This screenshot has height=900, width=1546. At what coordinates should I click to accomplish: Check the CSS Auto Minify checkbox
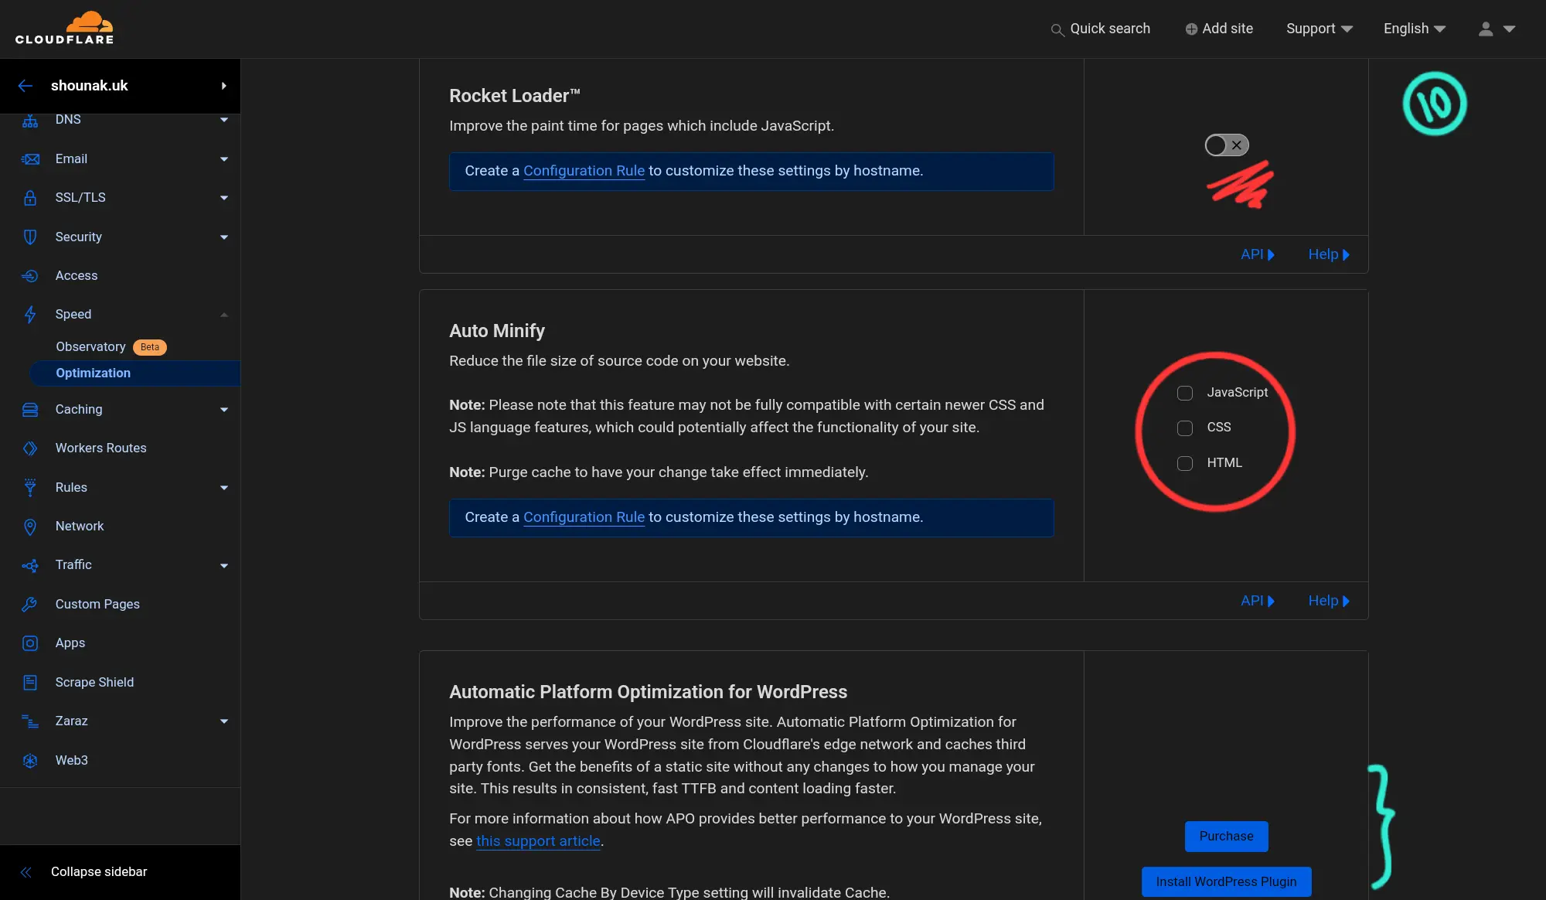pyautogui.click(x=1185, y=428)
